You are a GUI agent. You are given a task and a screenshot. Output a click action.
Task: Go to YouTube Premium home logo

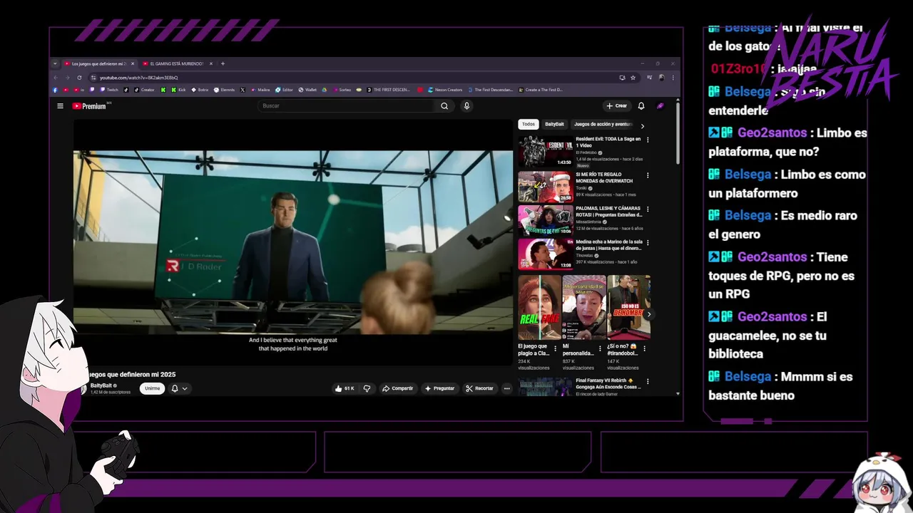[89, 106]
